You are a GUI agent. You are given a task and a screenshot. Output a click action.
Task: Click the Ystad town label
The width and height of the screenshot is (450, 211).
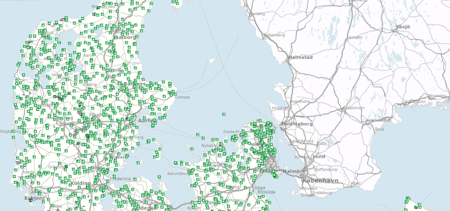click(x=355, y=183)
